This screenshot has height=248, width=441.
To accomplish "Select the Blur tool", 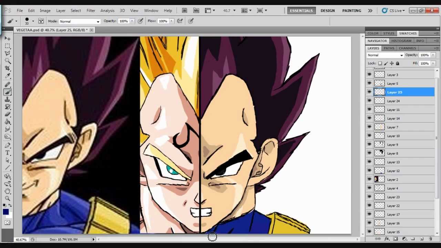I will [7, 130].
